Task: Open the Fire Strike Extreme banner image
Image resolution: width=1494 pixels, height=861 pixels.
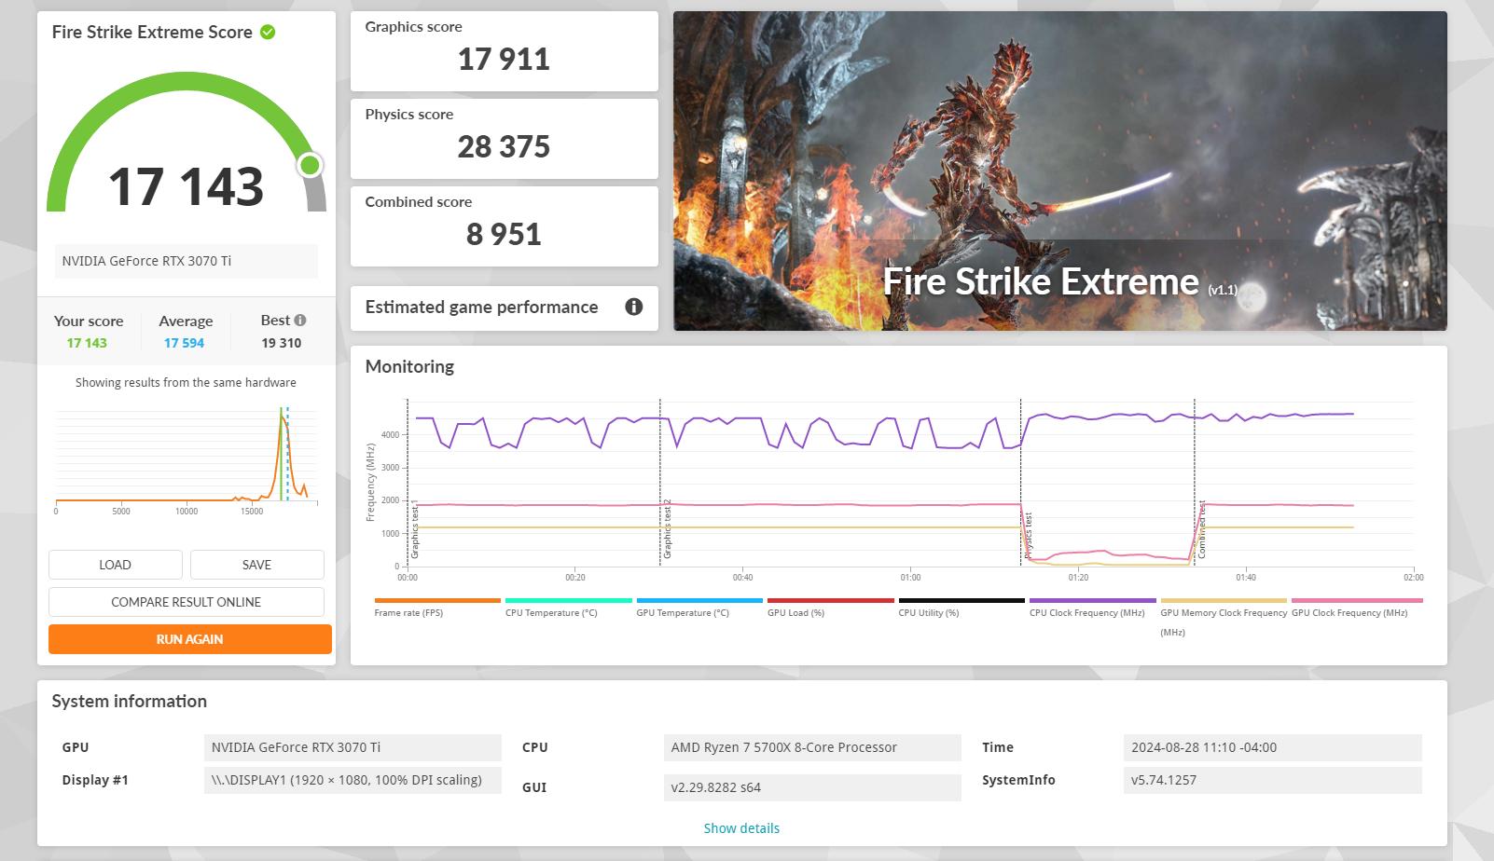Action: tap(1060, 171)
